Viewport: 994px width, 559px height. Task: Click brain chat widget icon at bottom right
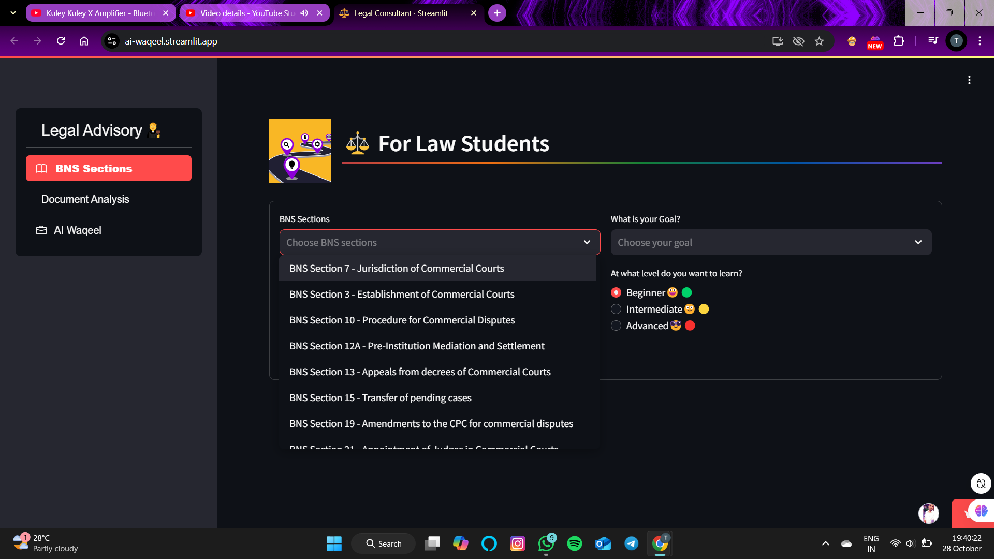tap(981, 511)
